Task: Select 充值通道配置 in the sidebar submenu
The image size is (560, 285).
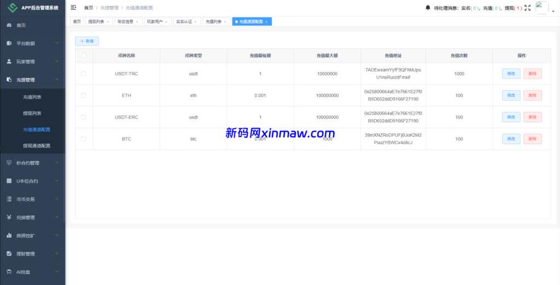Action: pyautogui.click(x=32, y=129)
